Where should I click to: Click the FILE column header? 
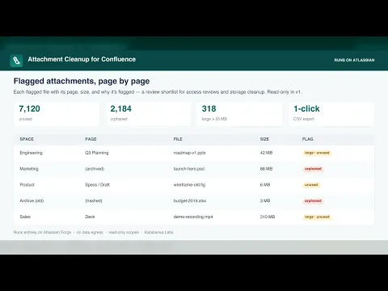coord(178,139)
